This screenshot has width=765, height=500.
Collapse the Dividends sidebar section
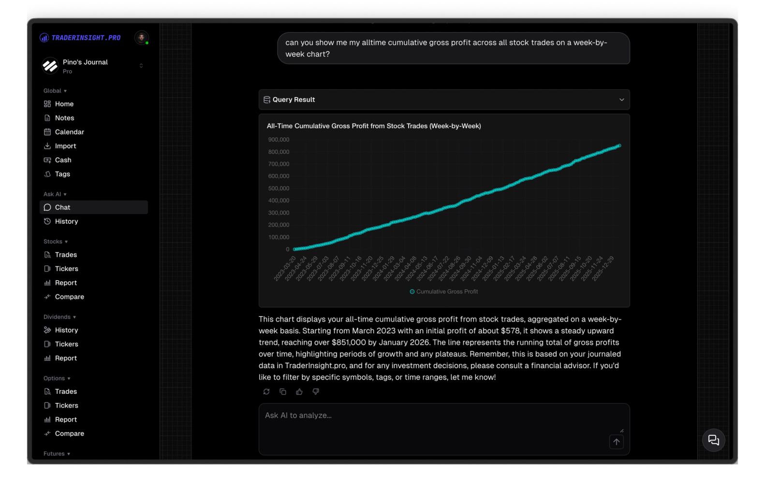[x=60, y=317]
